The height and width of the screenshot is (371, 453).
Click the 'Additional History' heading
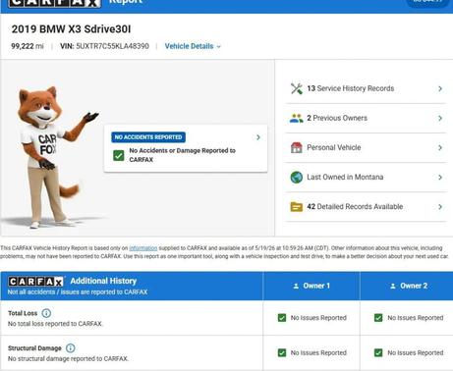point(103,281)
